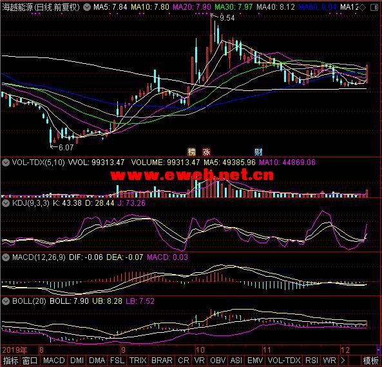Click the diamond icon at top right
The image size is (382, 367).
pyautogui.click(x=363, y=8)
